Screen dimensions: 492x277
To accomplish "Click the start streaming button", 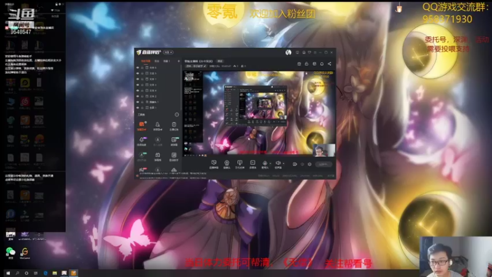I will [x=323, y=164].
